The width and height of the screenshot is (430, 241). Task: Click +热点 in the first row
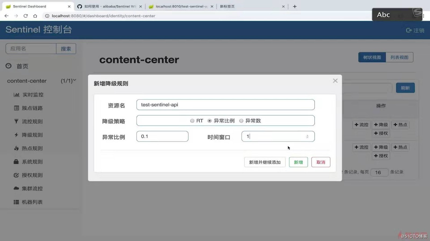[x=400, y=125]
